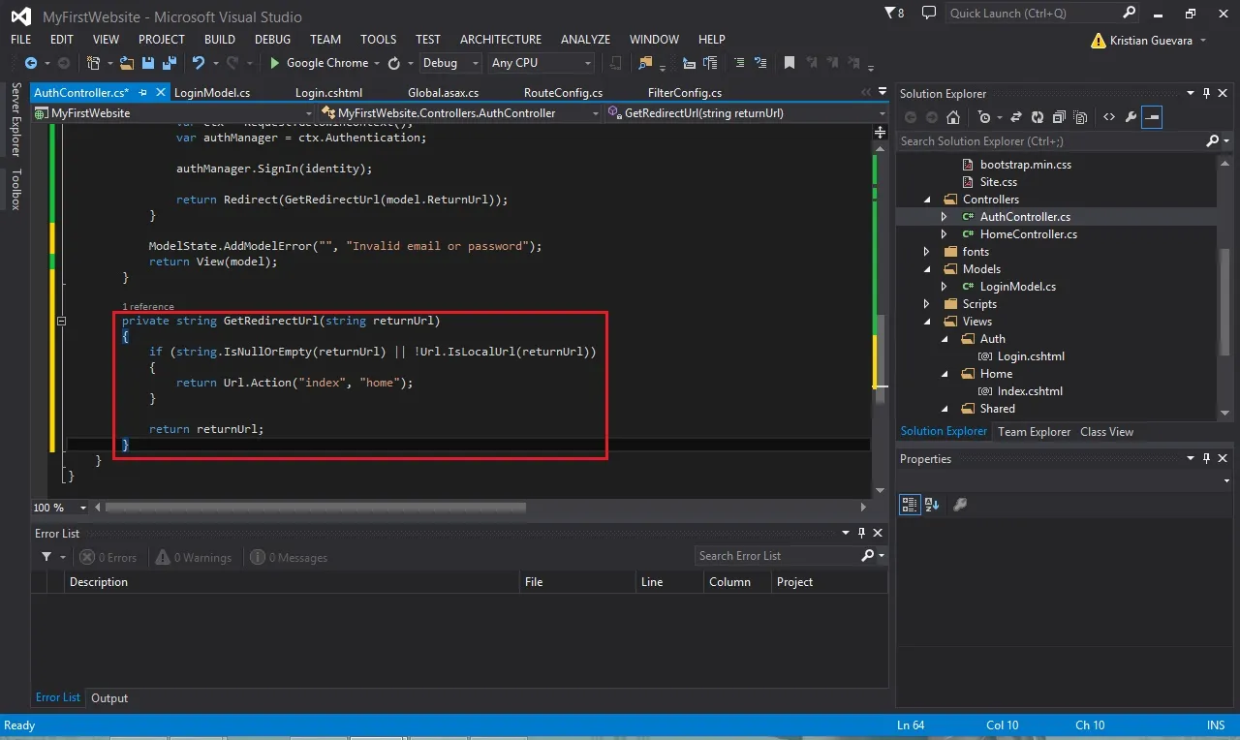
Task: Expand the fonts folder in Solution Explorer
Action: point(927,252)
